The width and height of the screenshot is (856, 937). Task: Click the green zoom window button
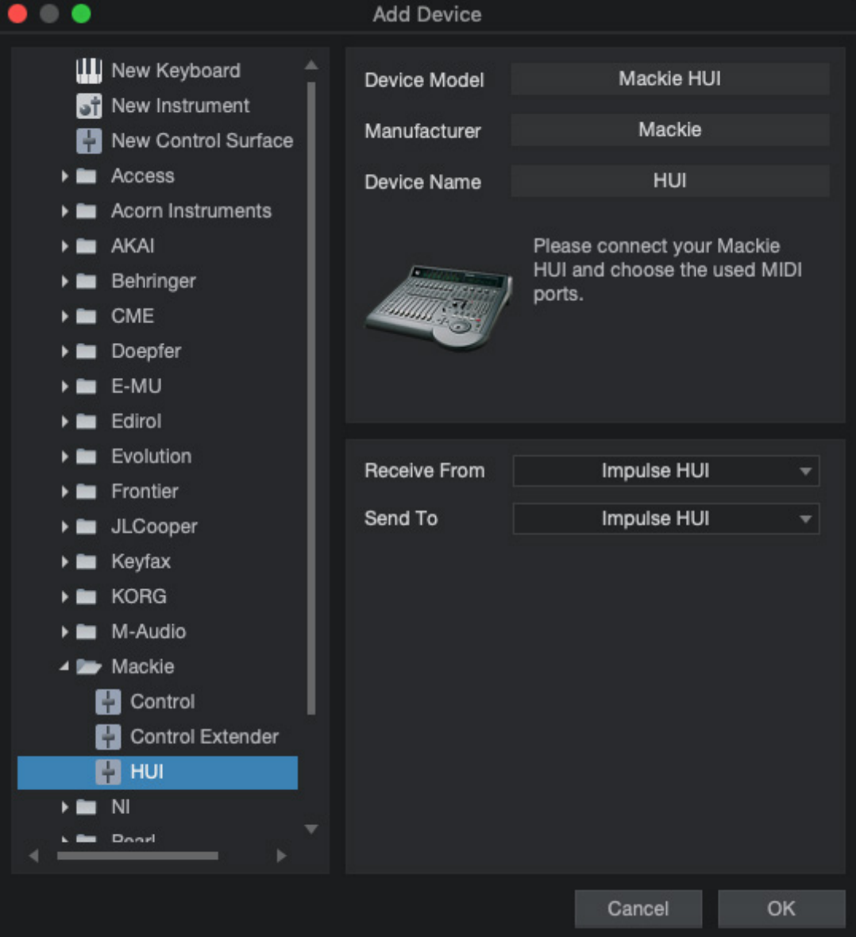81,13
